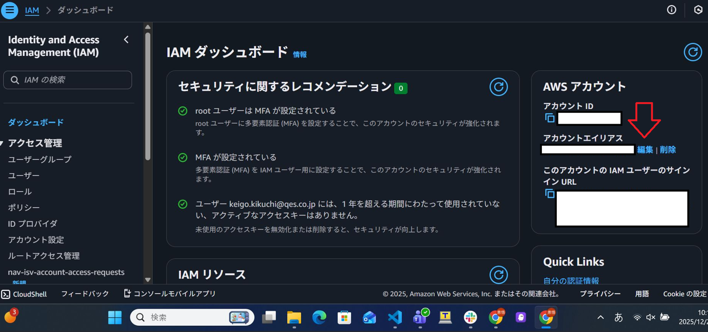Refresh the security recommendations panel
Viewport: 708px width, 332px height.
[498, 87]
